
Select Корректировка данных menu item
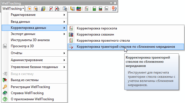coord(34,28)
